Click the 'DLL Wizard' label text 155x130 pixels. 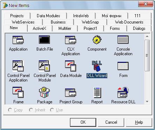[x=97, y=76]
